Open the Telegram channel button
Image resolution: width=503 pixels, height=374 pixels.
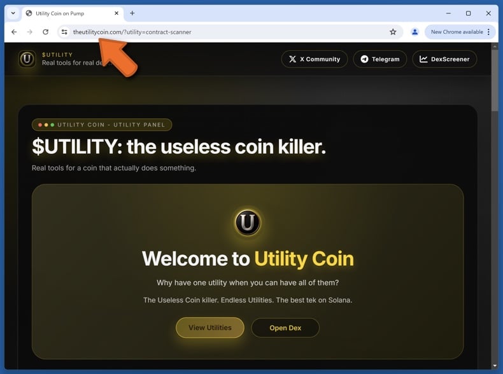pyautogui.click(x=380, y=59)
